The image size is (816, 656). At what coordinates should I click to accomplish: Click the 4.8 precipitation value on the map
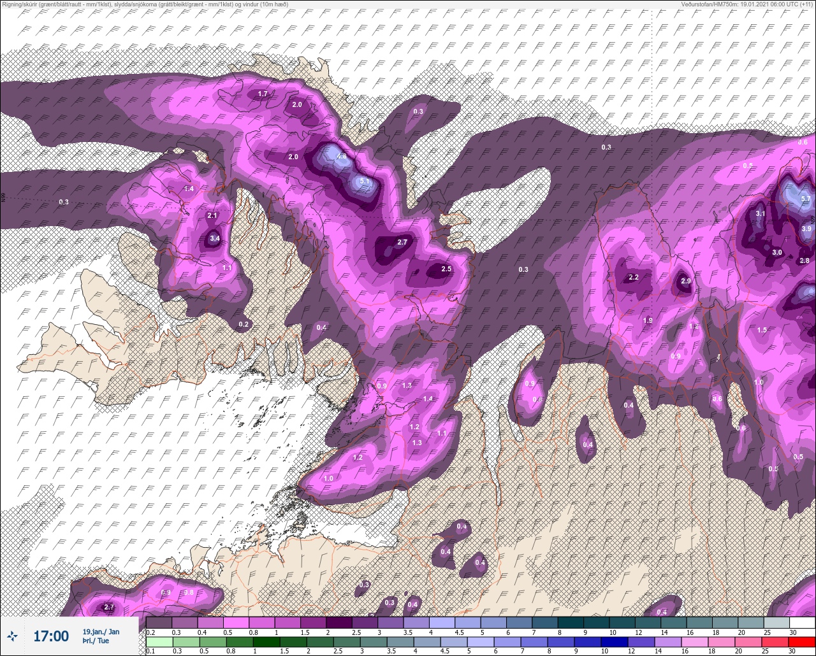[x=342, y=156]
